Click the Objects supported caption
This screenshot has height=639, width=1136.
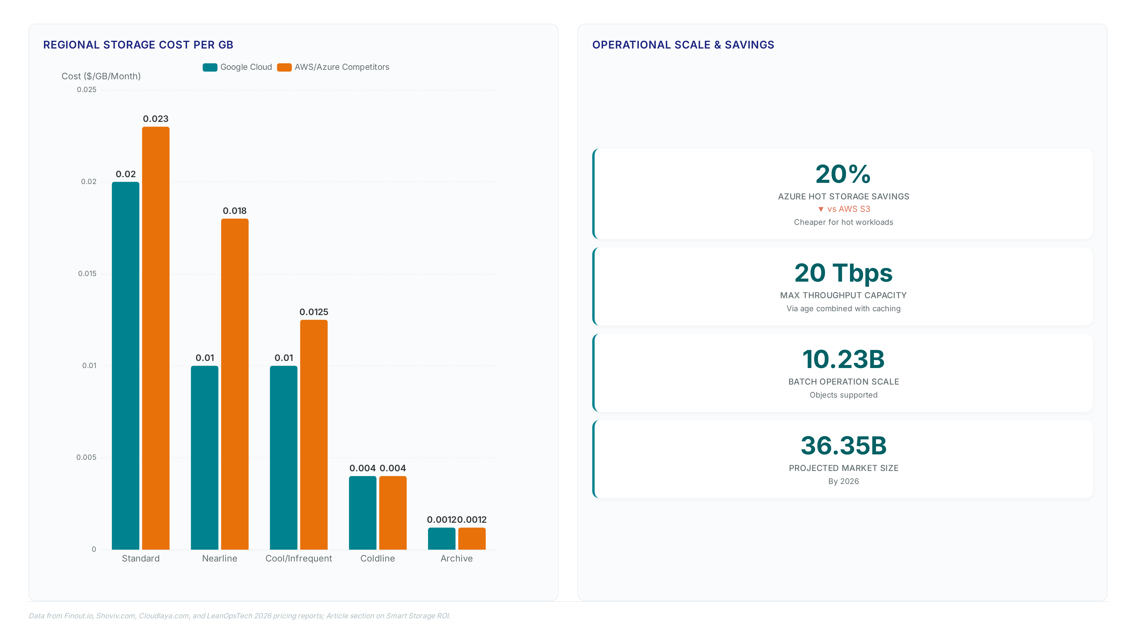[843, 395]
